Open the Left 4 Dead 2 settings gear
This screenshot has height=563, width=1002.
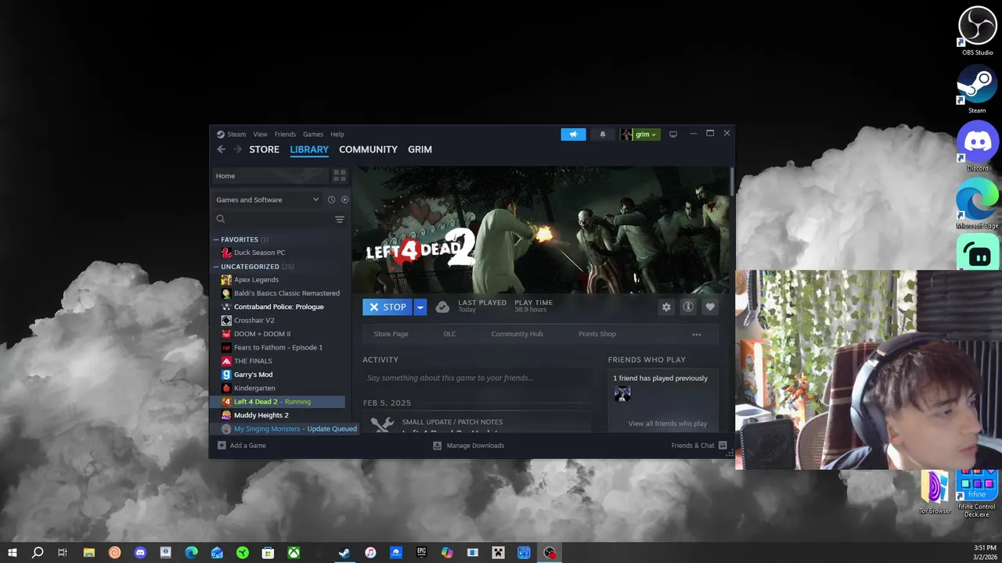click(x=666, y=307)
